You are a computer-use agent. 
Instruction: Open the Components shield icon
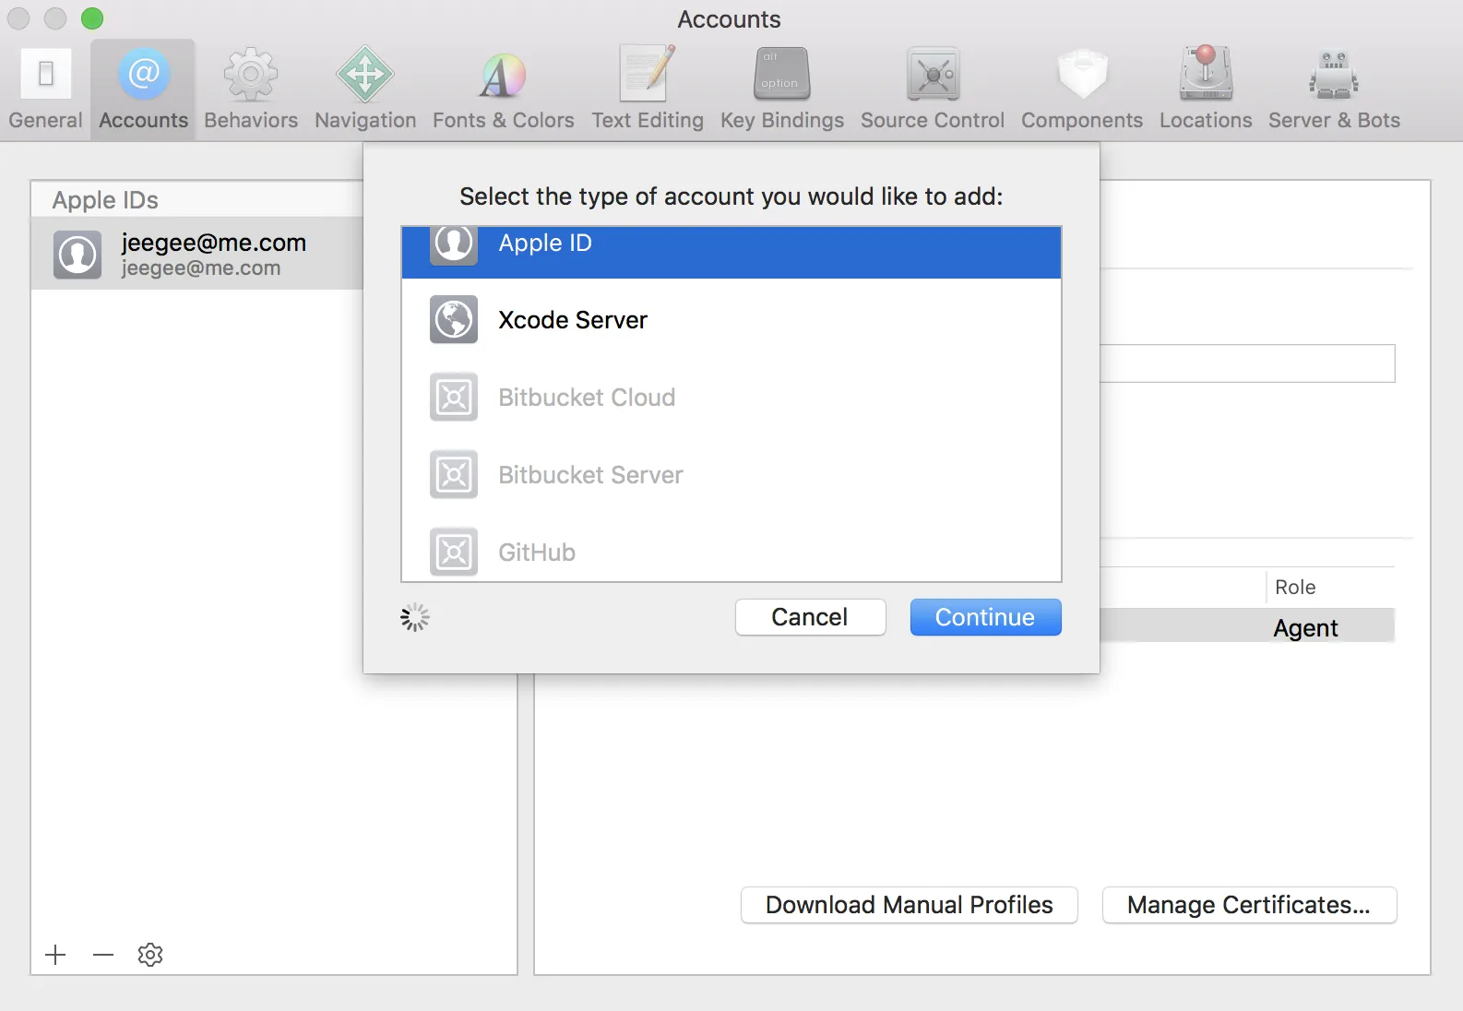pyautogui.click(x=1082, y=74)
